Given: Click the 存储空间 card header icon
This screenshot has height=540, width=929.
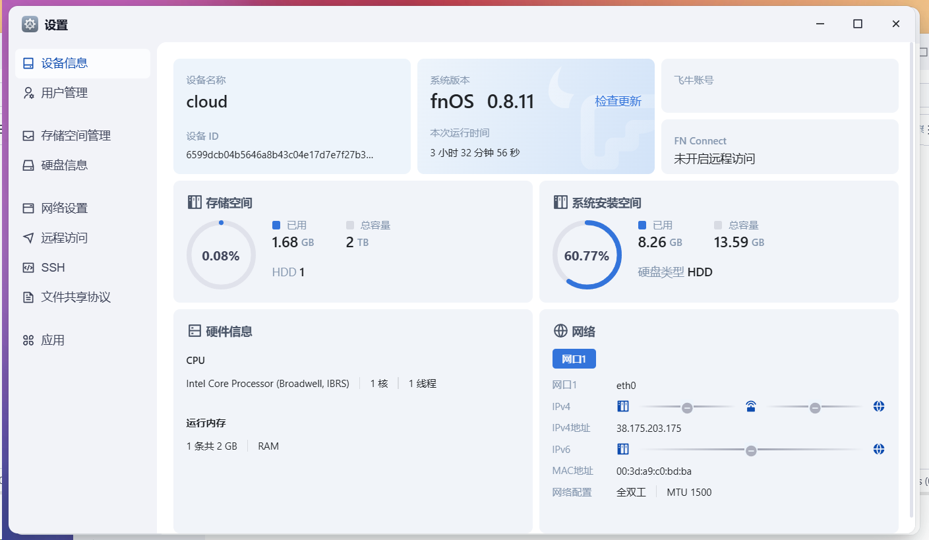Looking at the screenshot, I should click(195, 202).
